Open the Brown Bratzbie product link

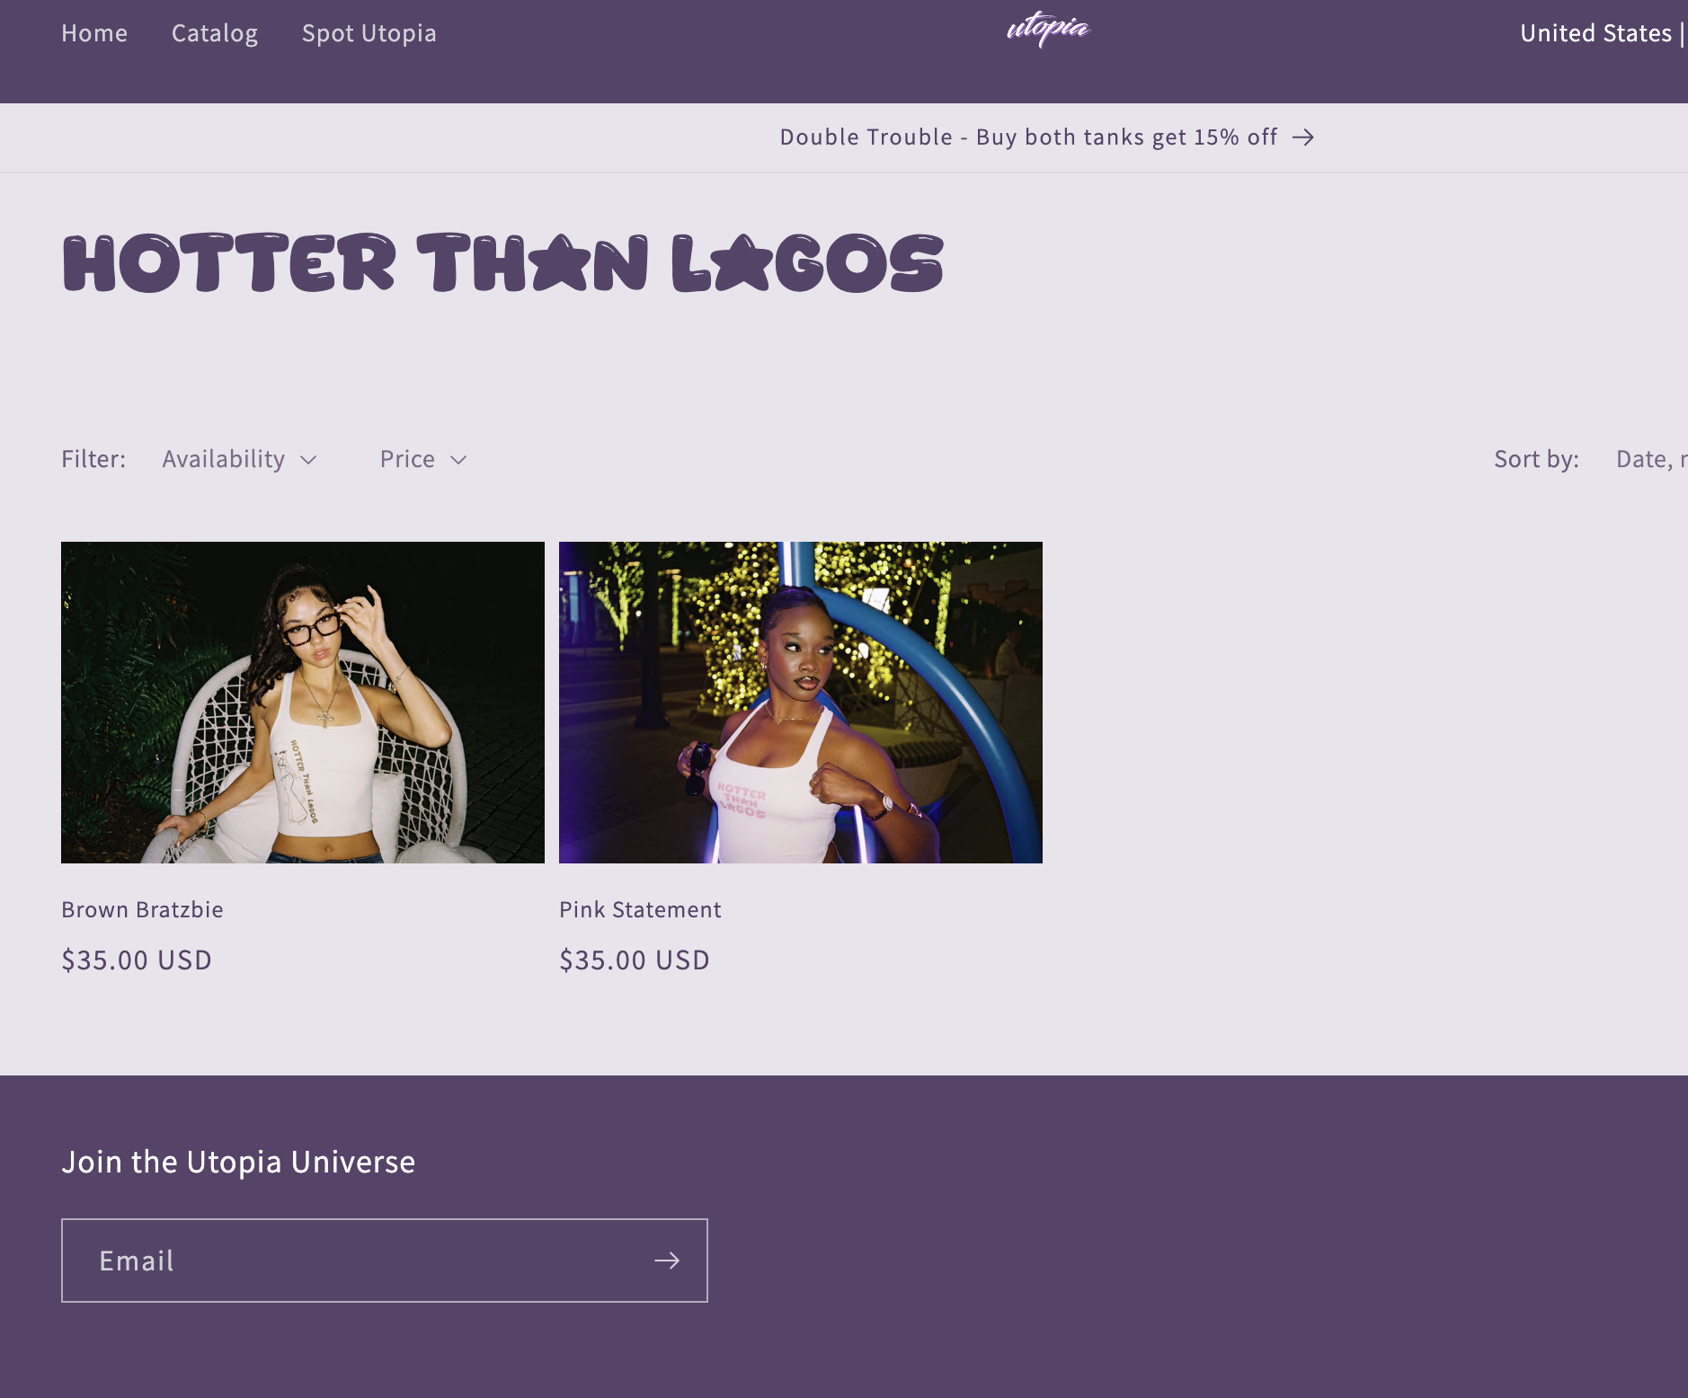[x=142, y=909]
